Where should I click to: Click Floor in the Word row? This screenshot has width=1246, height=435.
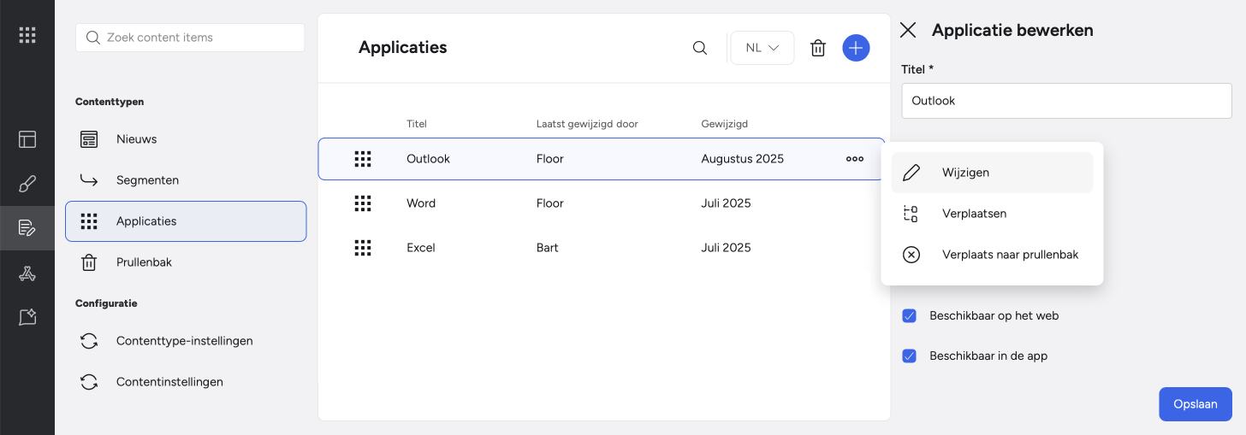pos(550,203)
